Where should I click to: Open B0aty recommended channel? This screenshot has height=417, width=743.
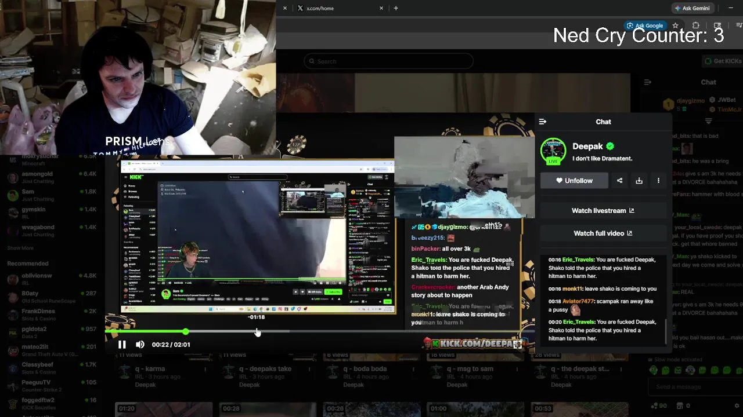(52, 297)
